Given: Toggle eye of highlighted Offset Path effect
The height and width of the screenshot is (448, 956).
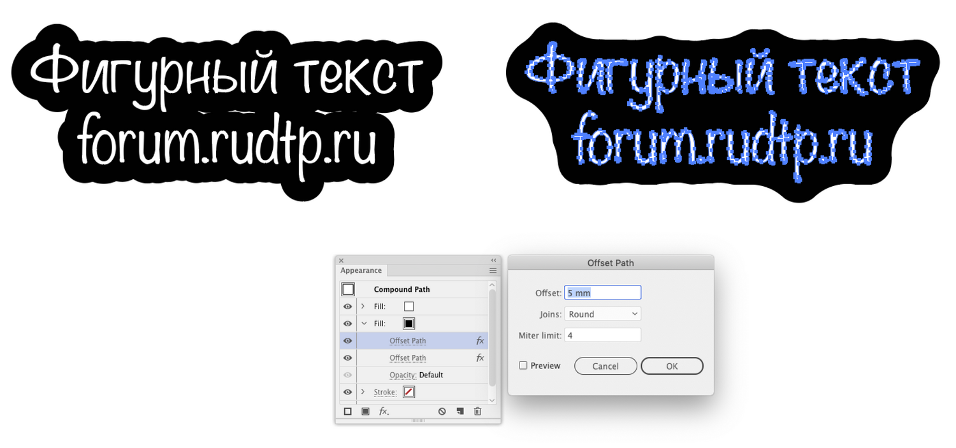Looking at the screenshot, I should (x=347, y=341).
